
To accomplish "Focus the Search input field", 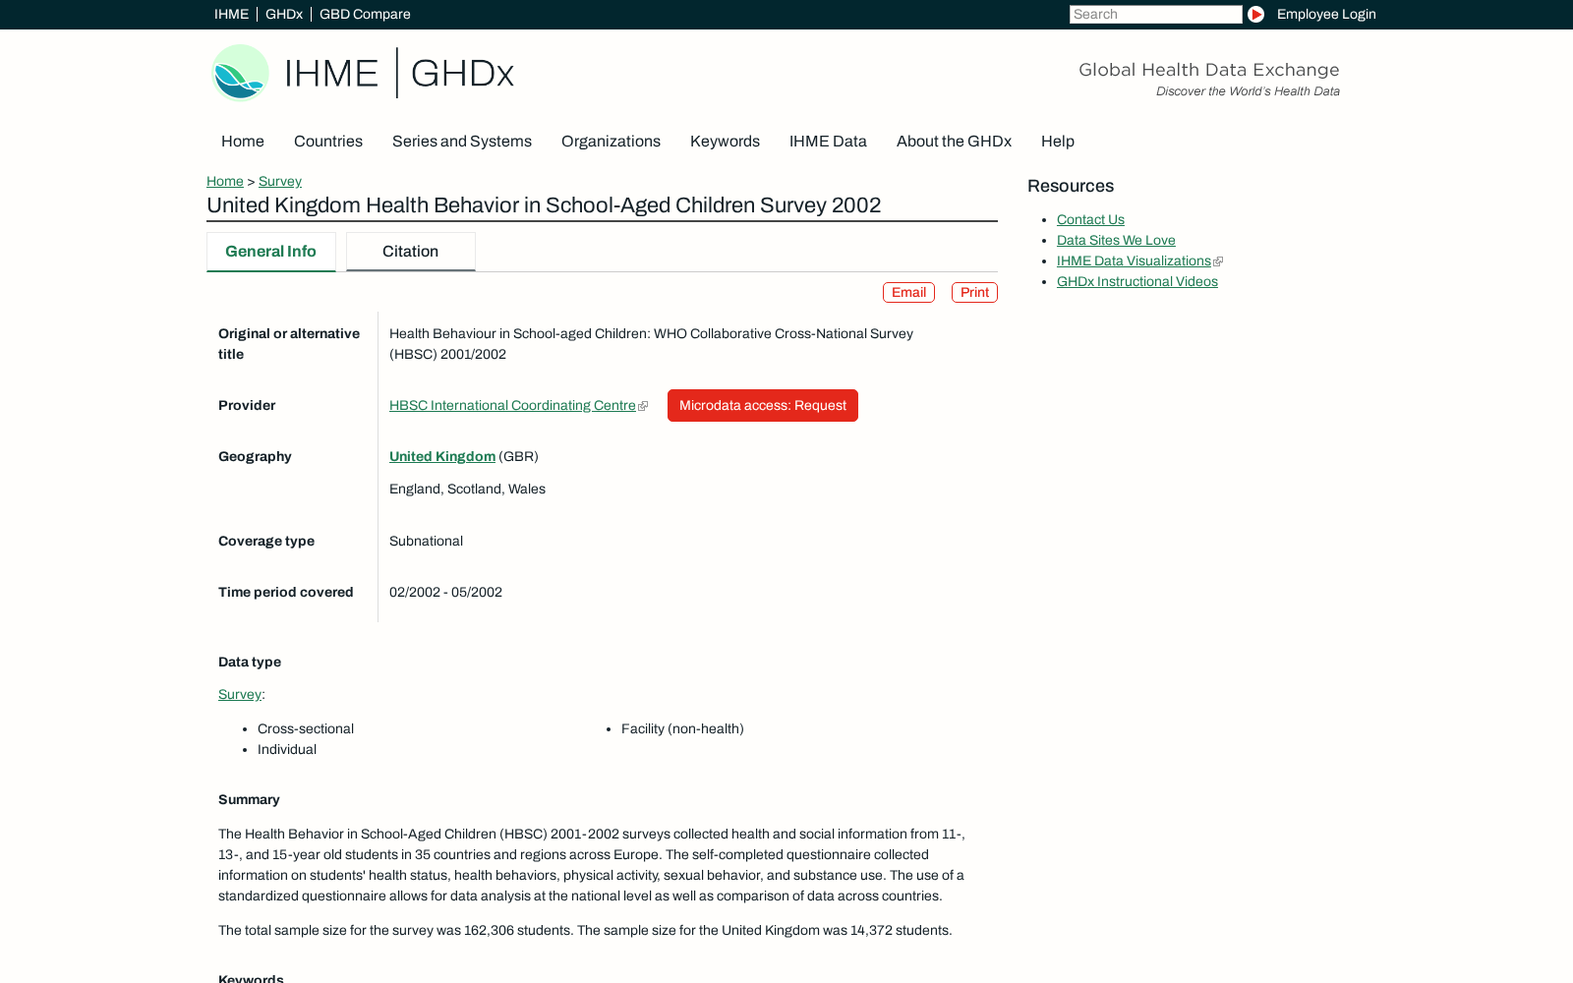I will (1155, 14).
